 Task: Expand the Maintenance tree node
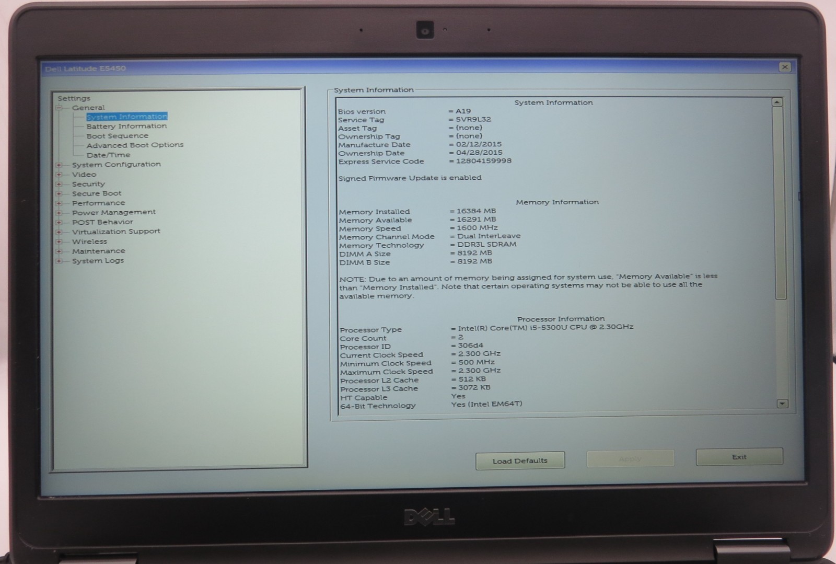59,251
